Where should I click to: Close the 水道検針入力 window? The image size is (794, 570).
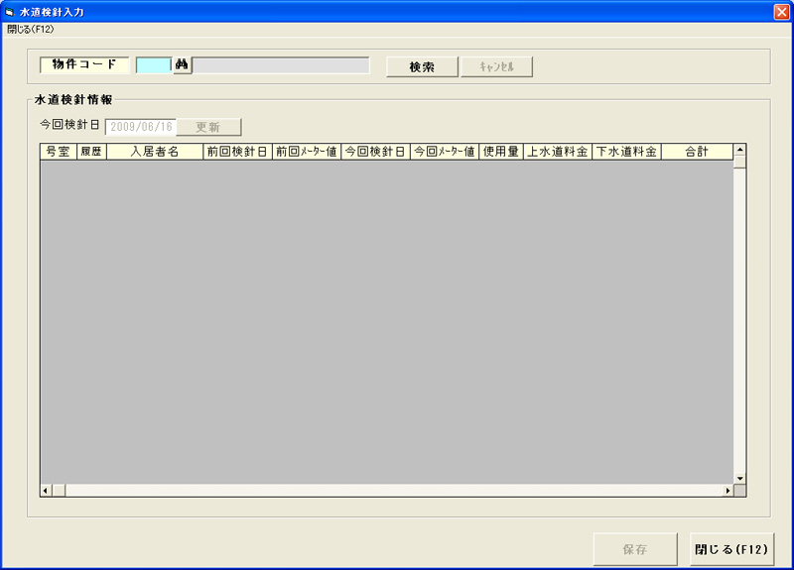pos(782,12)
